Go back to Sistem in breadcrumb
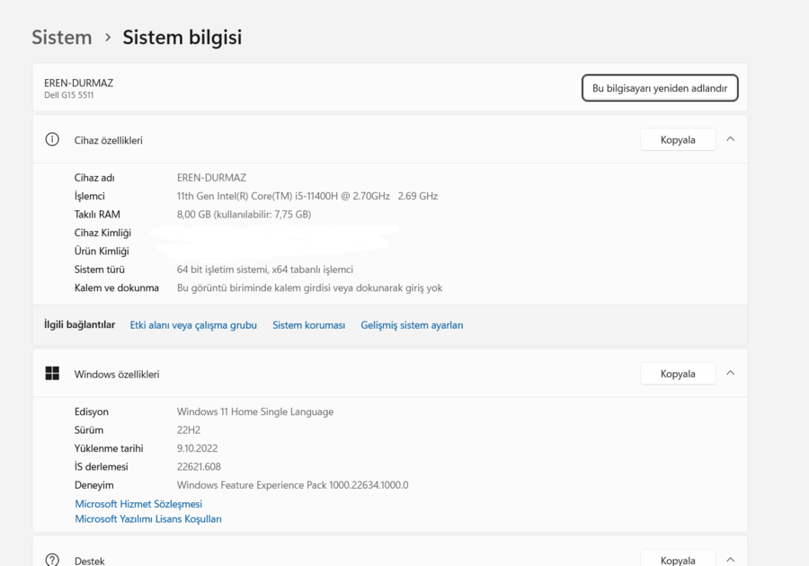Viewport: 809px width, 566px height. [62, 38]
